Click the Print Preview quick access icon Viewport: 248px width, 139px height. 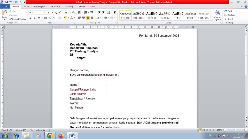point(20,2)
